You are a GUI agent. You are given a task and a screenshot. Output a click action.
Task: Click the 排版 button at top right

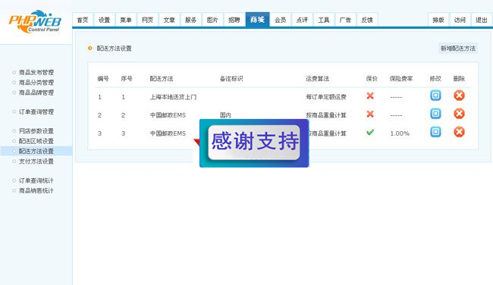438,20
